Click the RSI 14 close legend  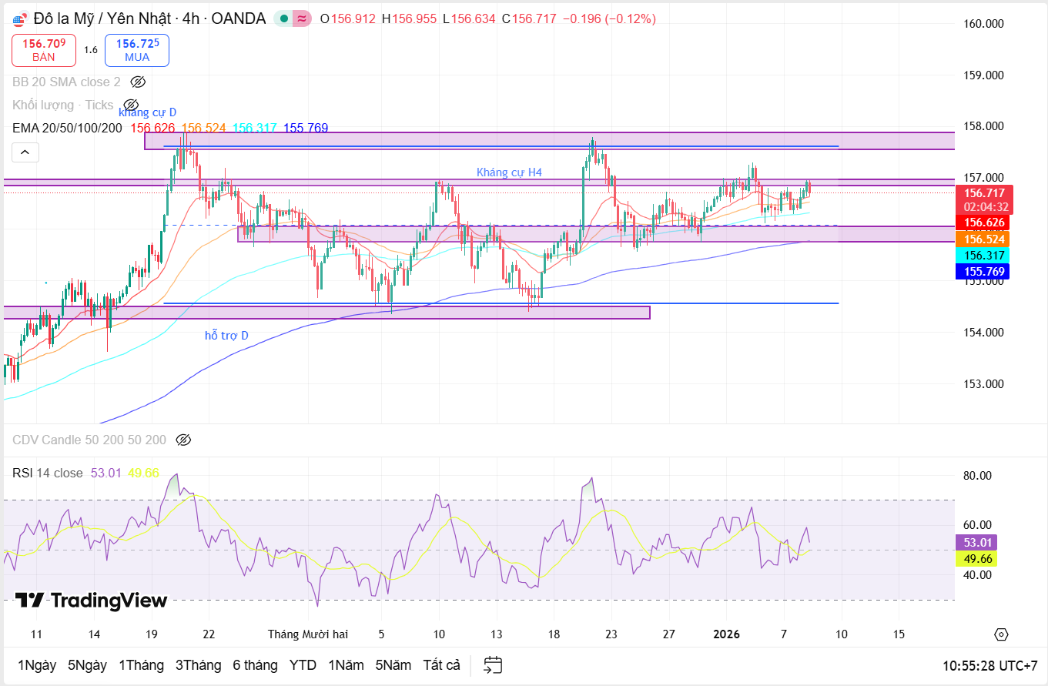pyautogui.click(x=47, y=473)
